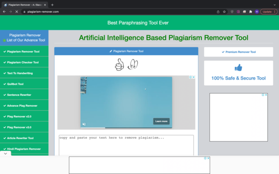This screenshot has width=279, height=174.
Task: Open Plag Remover v3.0 sidebar link
Action: [x=24, y=127]
